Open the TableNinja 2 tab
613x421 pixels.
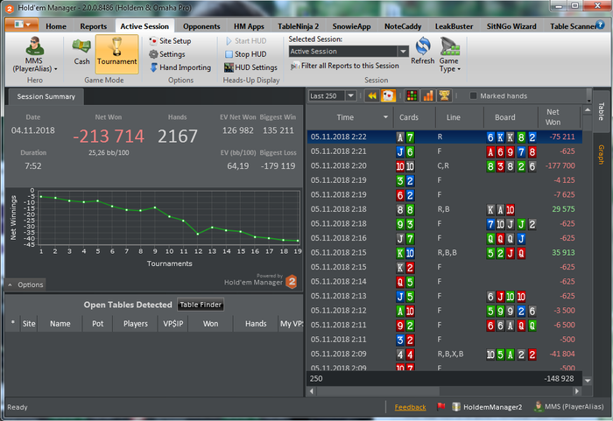(299, 26)
